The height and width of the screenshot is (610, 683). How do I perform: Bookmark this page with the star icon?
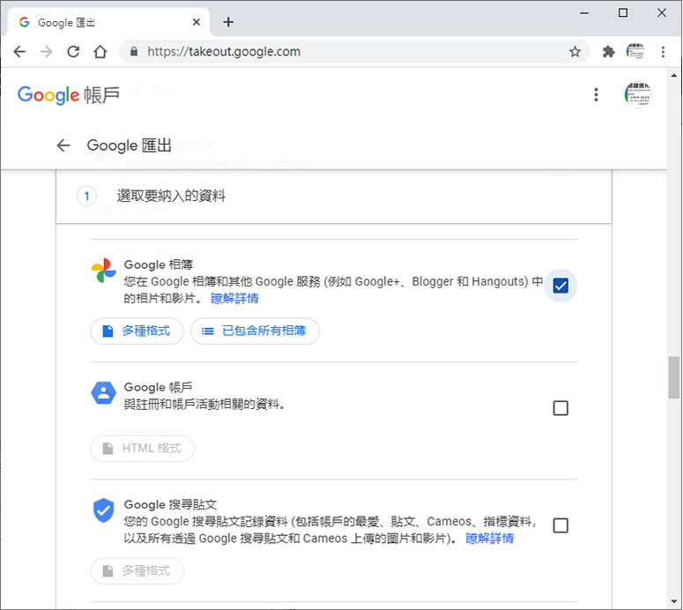[x=575, y=52]
